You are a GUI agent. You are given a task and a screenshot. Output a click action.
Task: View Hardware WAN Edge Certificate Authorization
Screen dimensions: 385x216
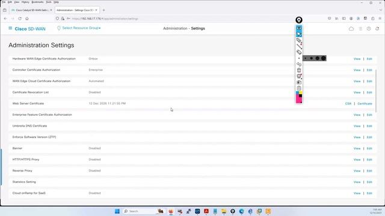[x=357, y=59]
